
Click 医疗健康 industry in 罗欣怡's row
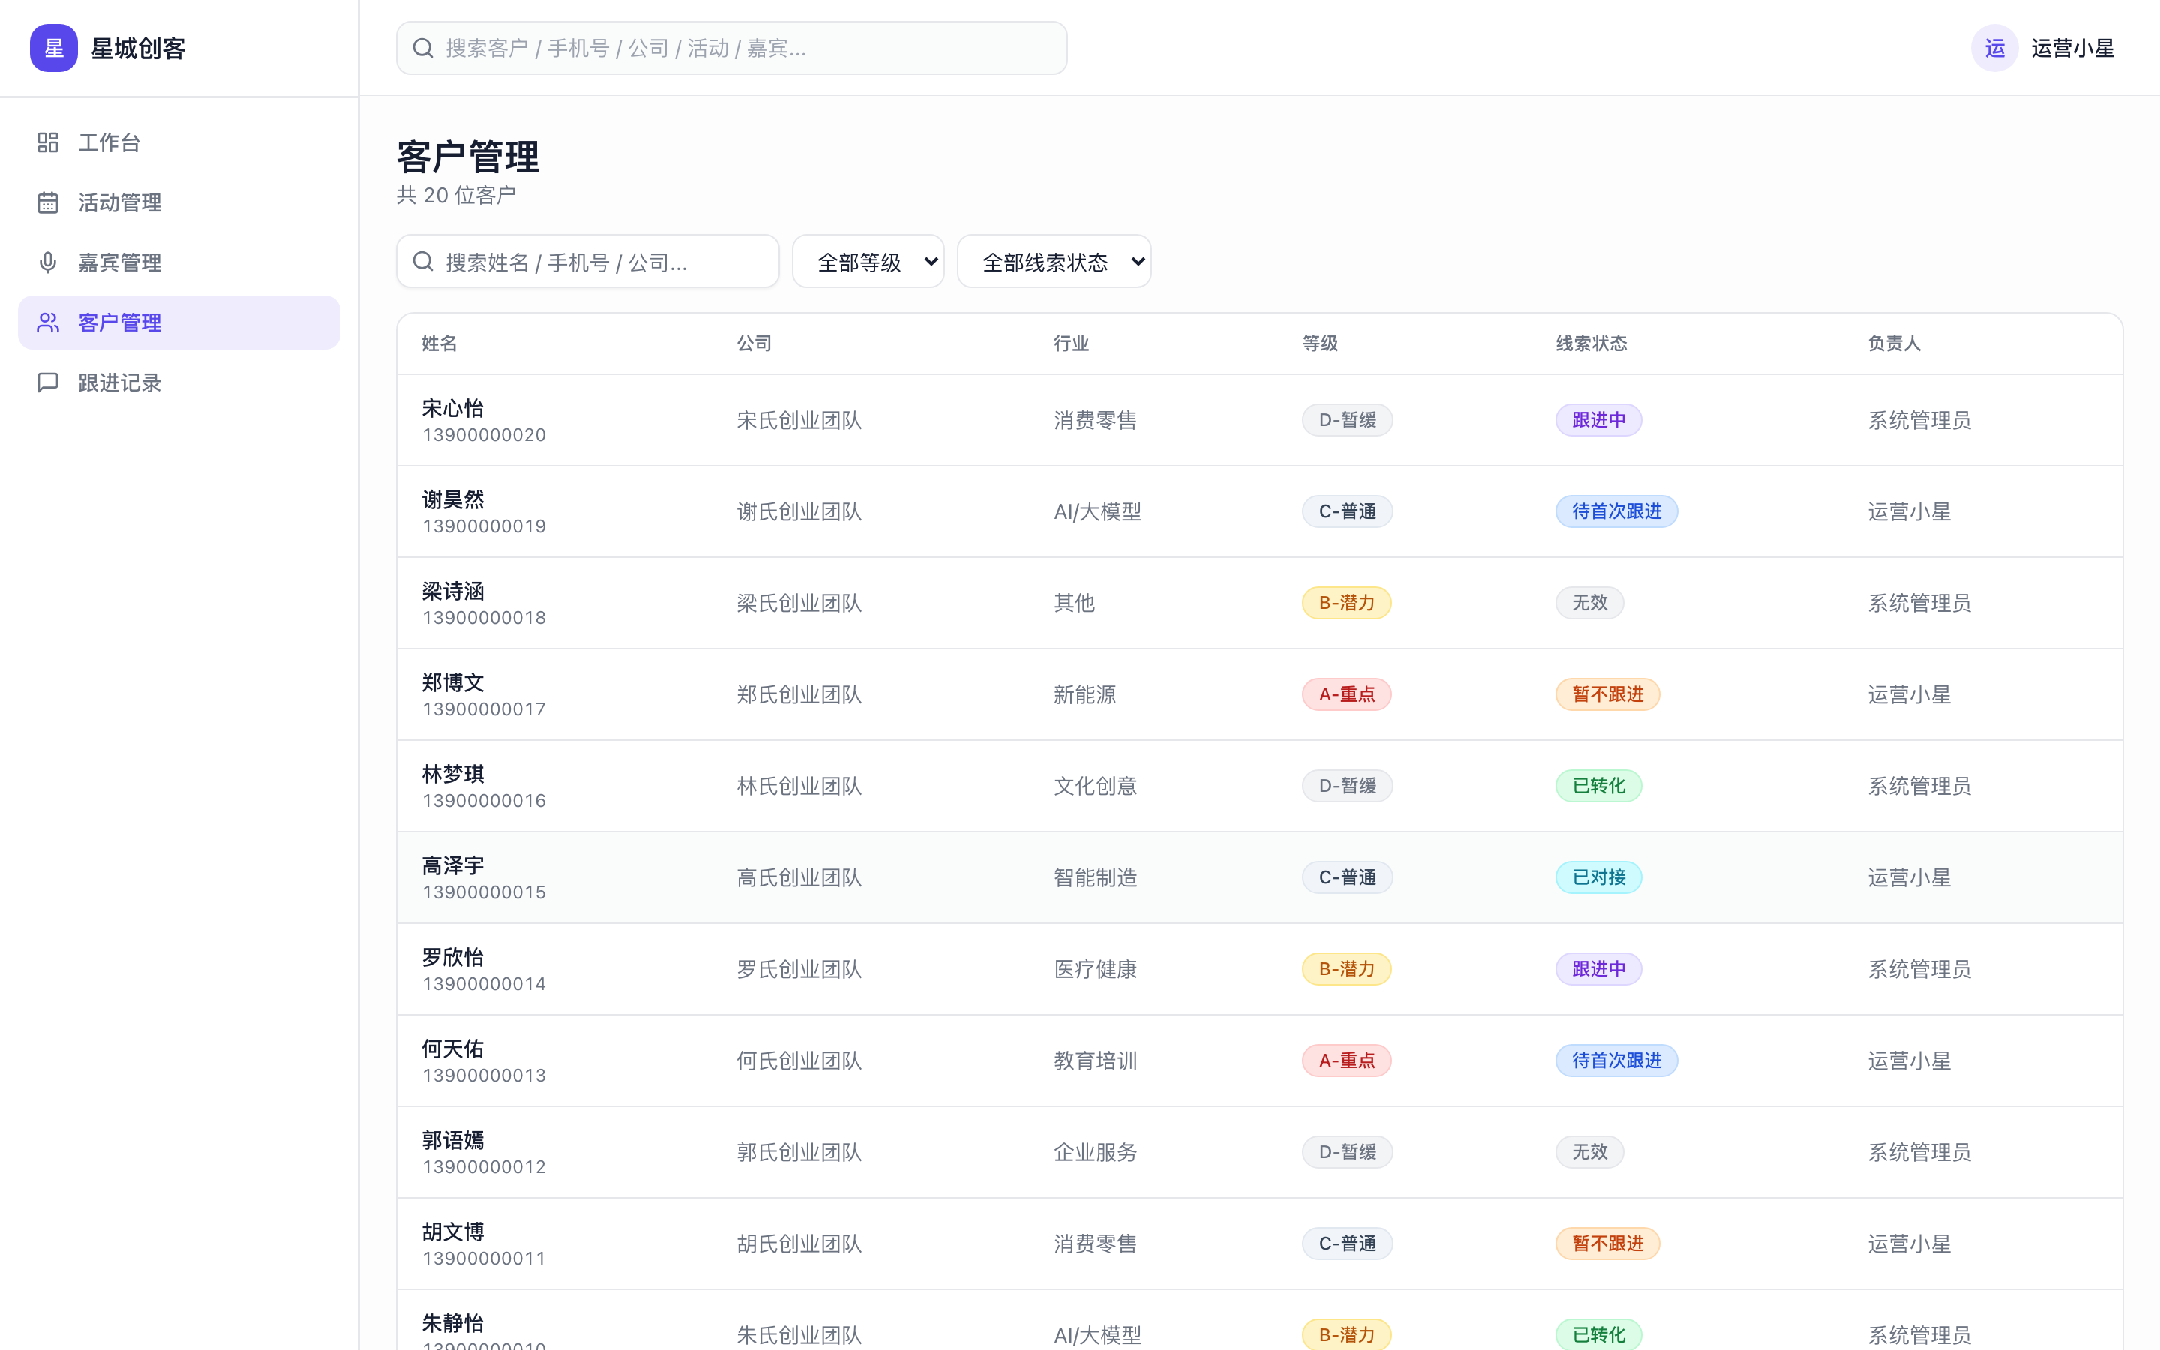[x=1095, y=969]
